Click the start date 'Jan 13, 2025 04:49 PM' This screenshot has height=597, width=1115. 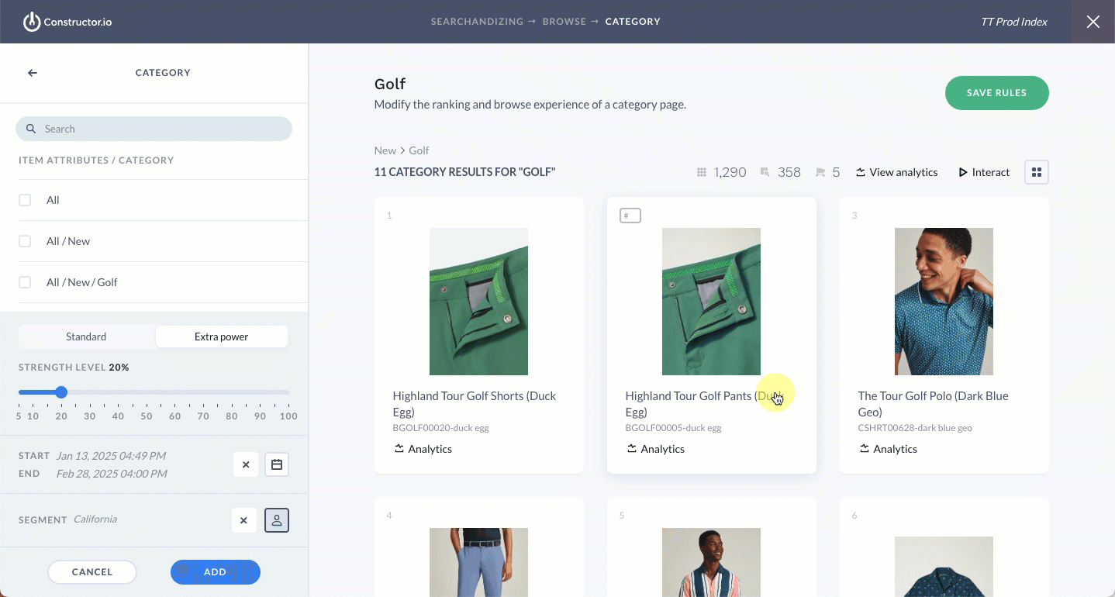(112, 456)
